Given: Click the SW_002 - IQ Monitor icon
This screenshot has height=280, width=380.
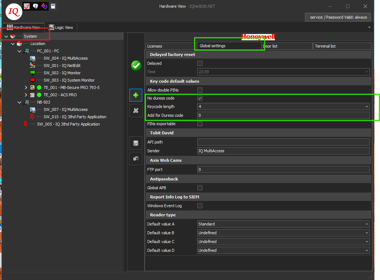Looking at the screenshot, I should click(x=33, y=73).
